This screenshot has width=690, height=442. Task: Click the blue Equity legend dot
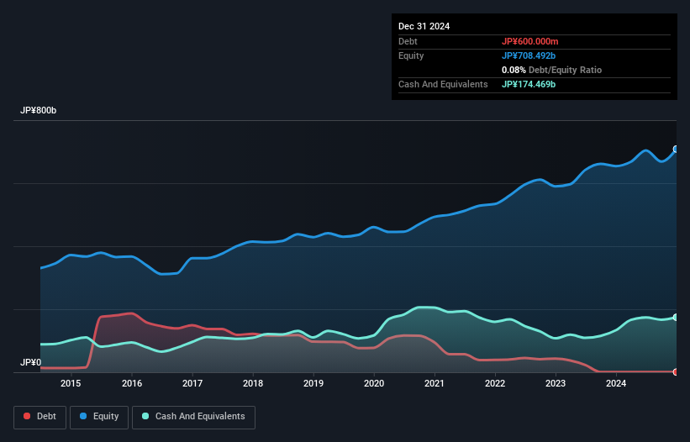(83, 416)
